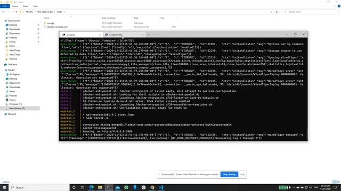Image resolution: width=341 pixels, height=191 pixels.
Task: Select pinned Pictures under Quick access
Action: (13, 38)
